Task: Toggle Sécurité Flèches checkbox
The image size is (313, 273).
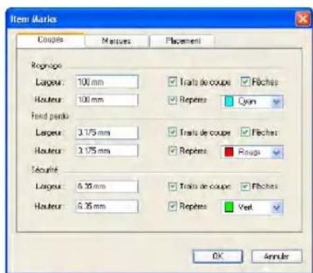Action: pos(245,187)
